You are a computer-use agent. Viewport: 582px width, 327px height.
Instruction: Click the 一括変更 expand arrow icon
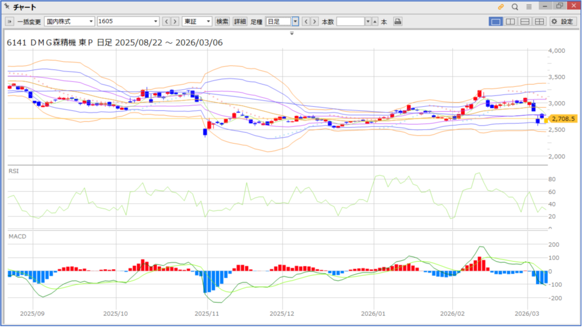pos(10,22)
